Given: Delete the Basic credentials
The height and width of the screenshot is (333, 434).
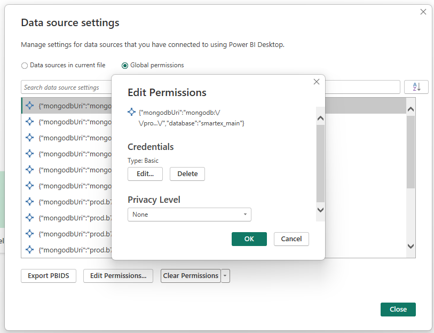Looking at the screenshot, I should click(x=187, y=174).
